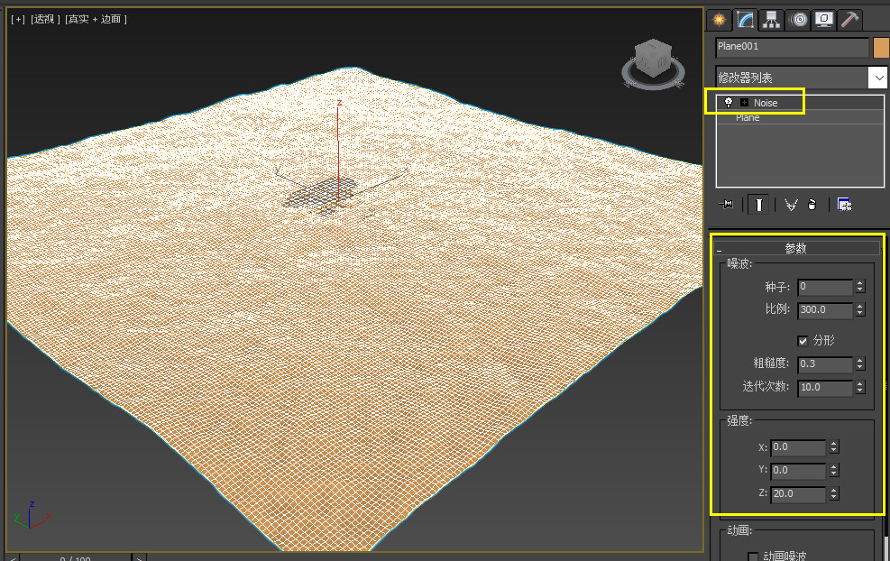Click the 强度 X value field

[x=798, y=447]
